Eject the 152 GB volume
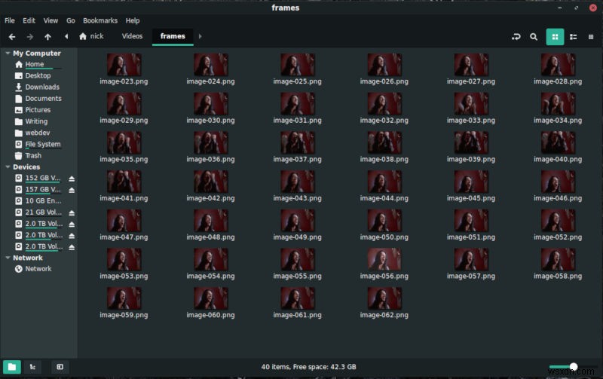 point(72,179)
